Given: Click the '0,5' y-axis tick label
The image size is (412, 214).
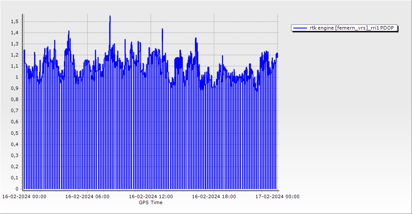Looking at the screenshot, I should [15, 133].
